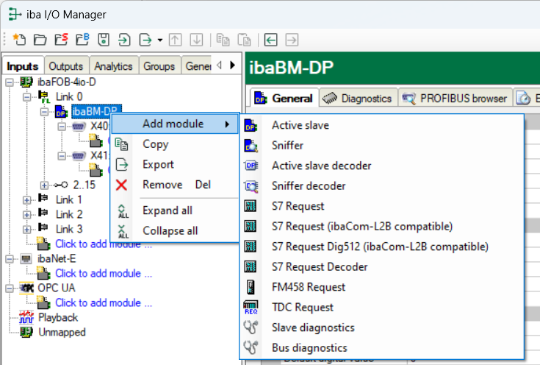540x365 pixels.
Task: Click the New configuration toolbar icon
Action: pyautogui.click(x=19, y=39)
